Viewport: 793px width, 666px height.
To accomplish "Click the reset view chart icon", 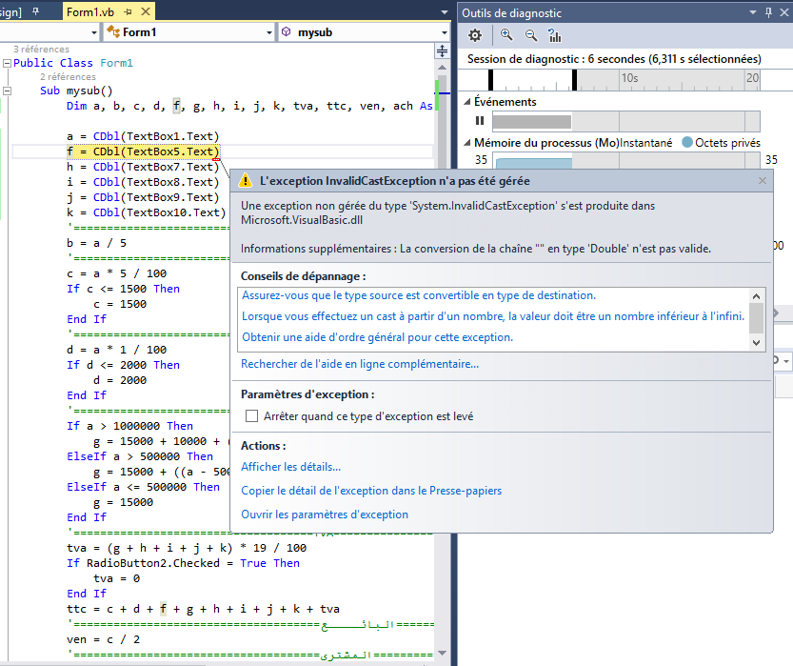I will [554, 35].
